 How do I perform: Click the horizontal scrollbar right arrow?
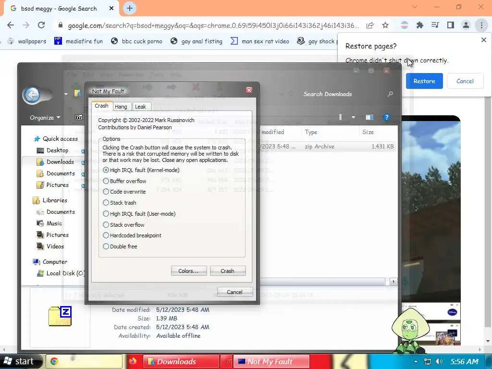(393, 282)
